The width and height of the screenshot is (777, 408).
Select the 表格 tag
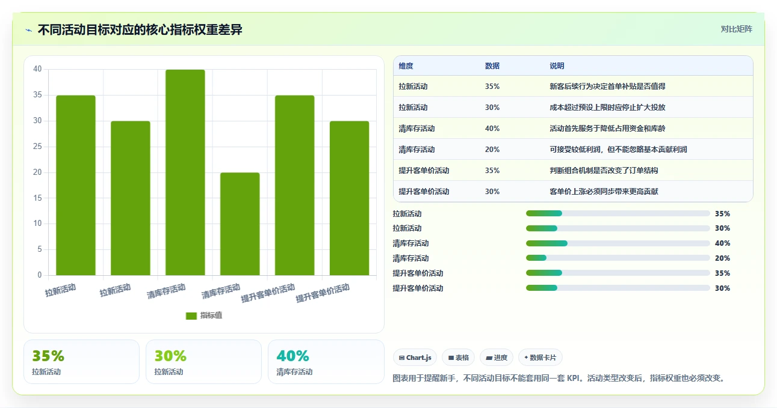point(458,358)
